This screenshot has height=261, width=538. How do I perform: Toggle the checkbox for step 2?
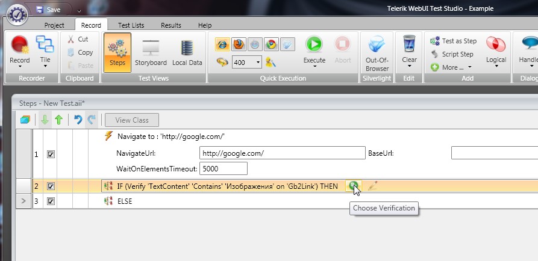(x=51, y=186)
